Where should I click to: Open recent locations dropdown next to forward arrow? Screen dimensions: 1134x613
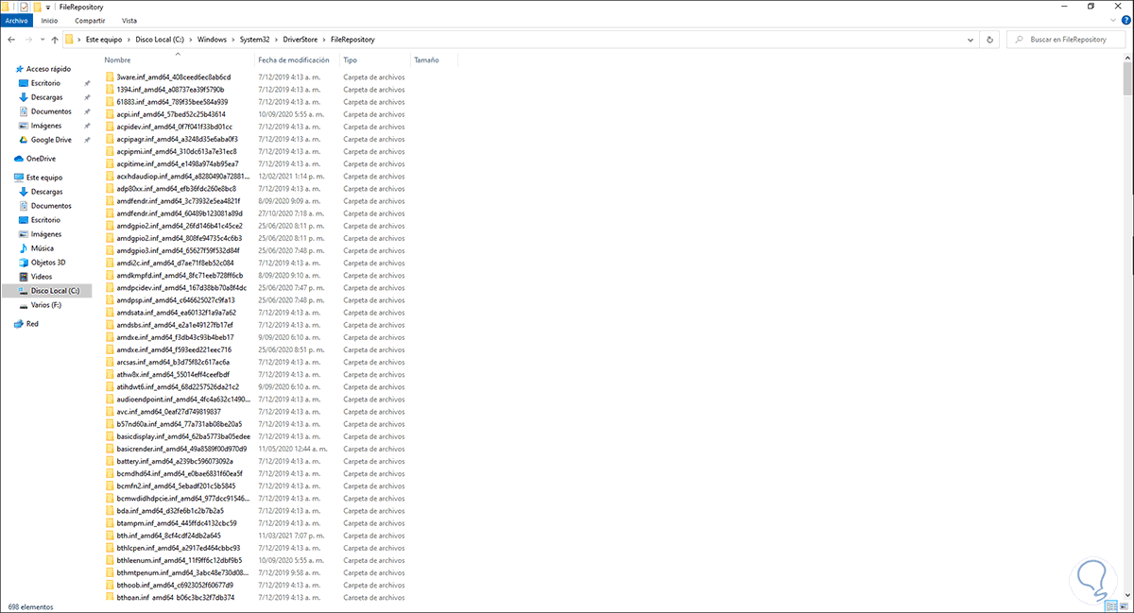(x=42, y=40)
